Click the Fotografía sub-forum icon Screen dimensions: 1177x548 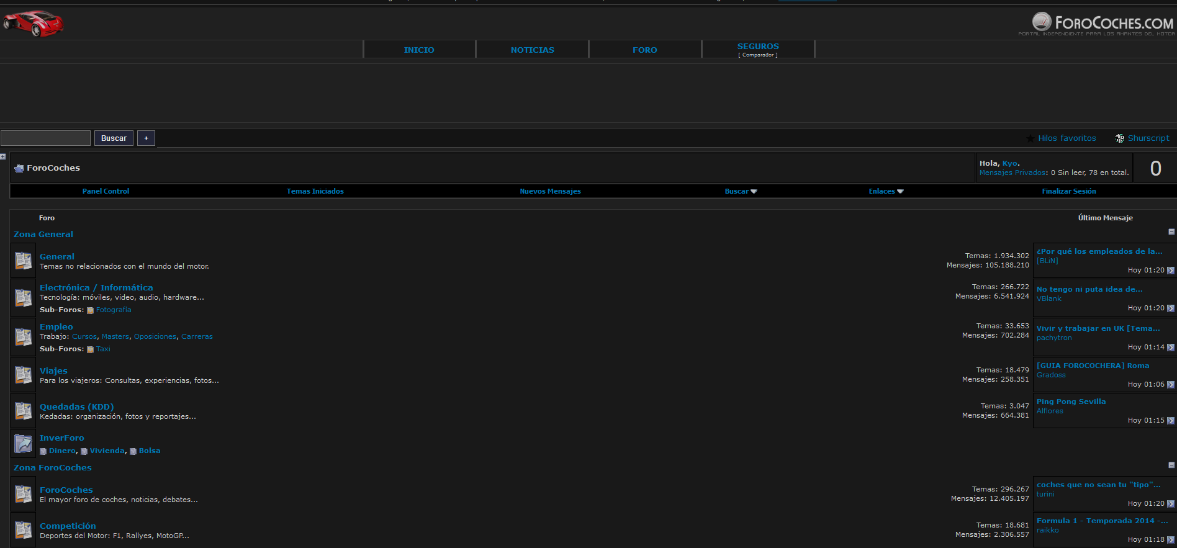90,310
